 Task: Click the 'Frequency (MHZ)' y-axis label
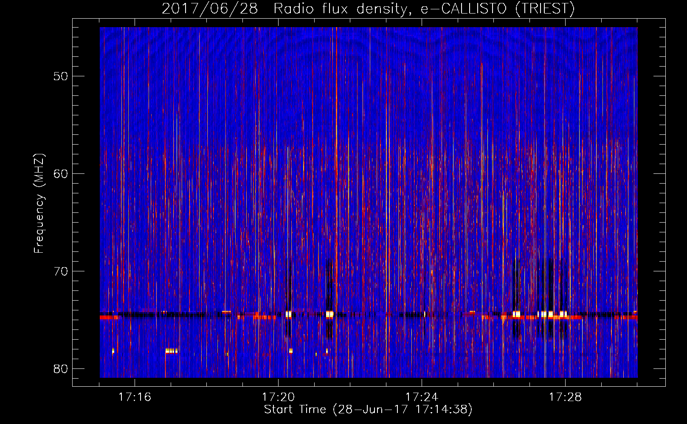[39, 204]
